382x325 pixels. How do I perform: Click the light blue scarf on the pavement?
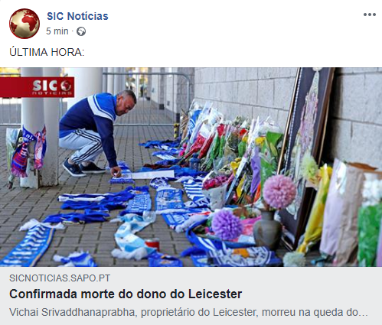click(x=130, y=236)
